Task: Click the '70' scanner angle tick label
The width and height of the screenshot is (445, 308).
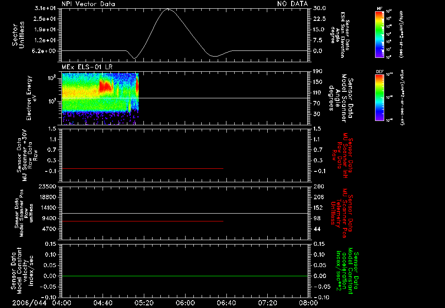Action: point(317,103)
